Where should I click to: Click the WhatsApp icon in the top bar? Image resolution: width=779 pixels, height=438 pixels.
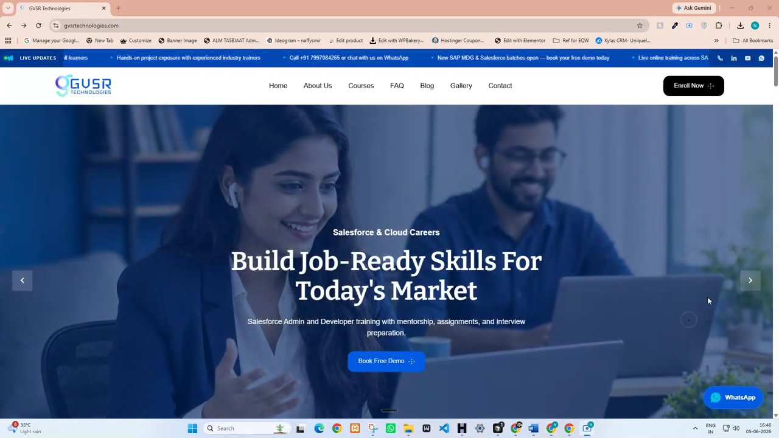761,58
